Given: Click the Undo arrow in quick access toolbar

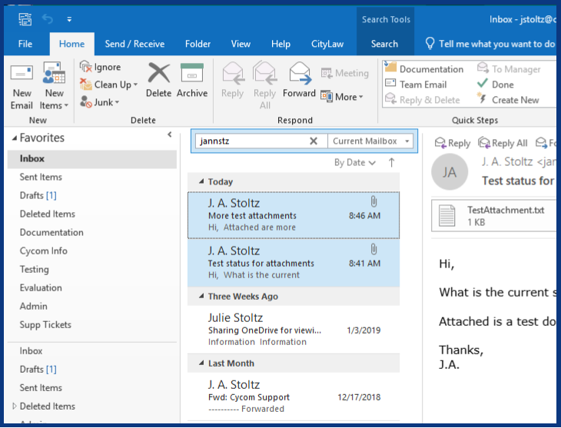Looking at the screenshot, I should 47,18.
